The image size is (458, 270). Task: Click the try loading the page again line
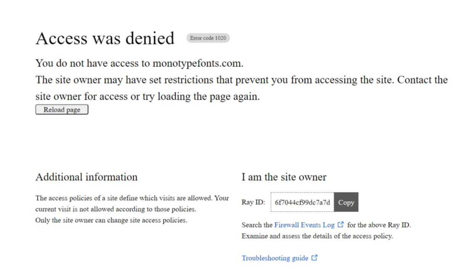pyautogui.click(x=148, y=97)
